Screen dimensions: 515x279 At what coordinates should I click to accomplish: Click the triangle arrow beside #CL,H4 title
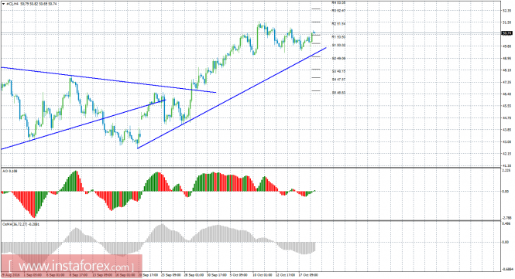pos(3,4)
